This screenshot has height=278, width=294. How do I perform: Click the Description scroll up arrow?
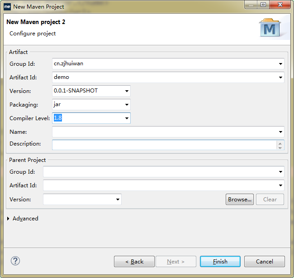pyautogui.click(x=280, y=143)
